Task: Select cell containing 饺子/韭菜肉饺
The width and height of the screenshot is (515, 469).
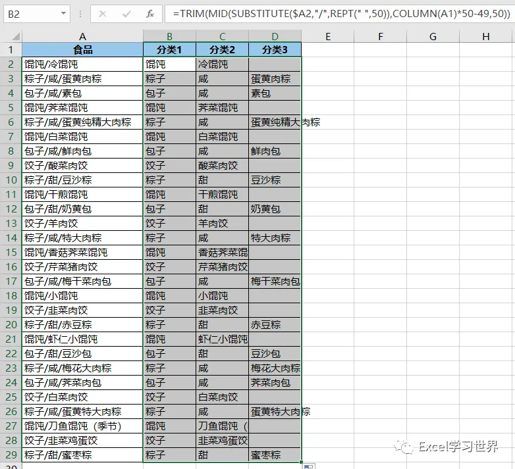Action: click(x=82, y=310)
